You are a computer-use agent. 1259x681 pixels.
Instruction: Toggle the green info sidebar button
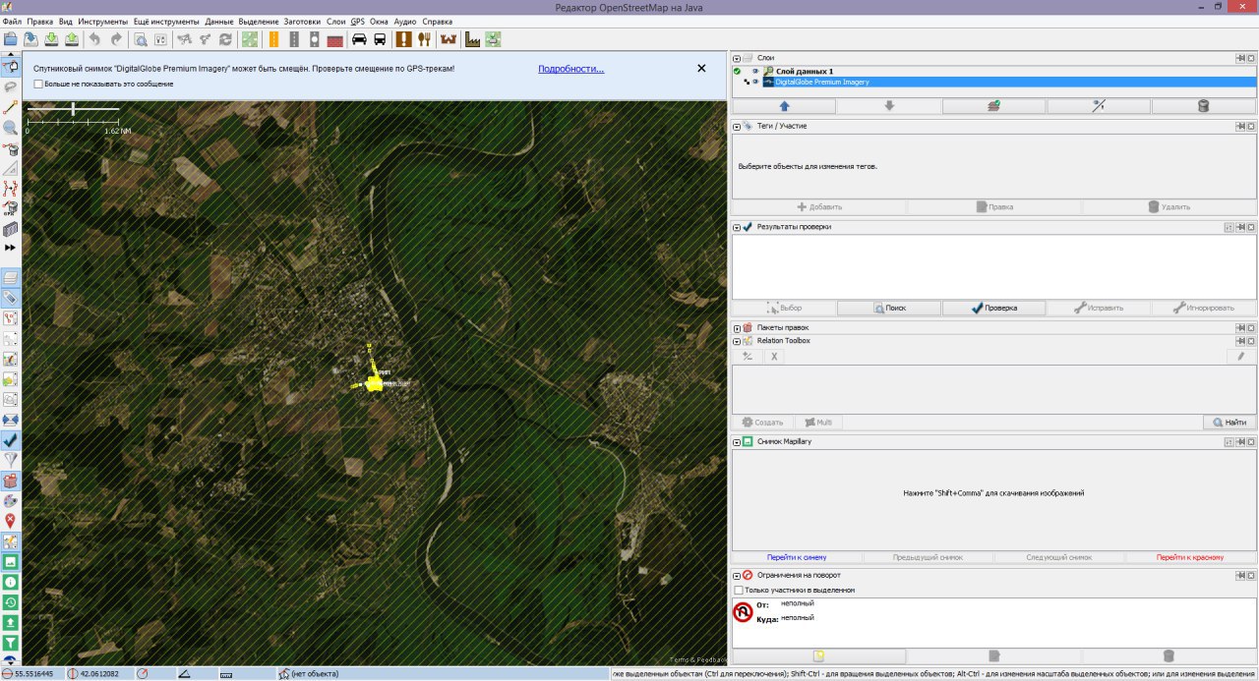pos(11,582)
